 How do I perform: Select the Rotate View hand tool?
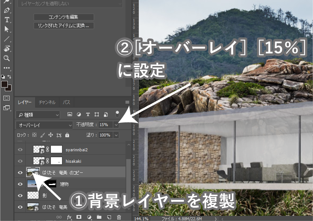(x=7, y=49)
